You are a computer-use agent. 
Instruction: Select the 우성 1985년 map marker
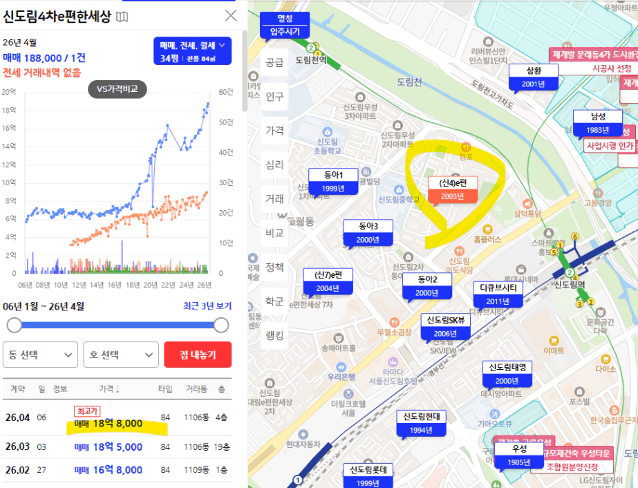coord(519,456)
